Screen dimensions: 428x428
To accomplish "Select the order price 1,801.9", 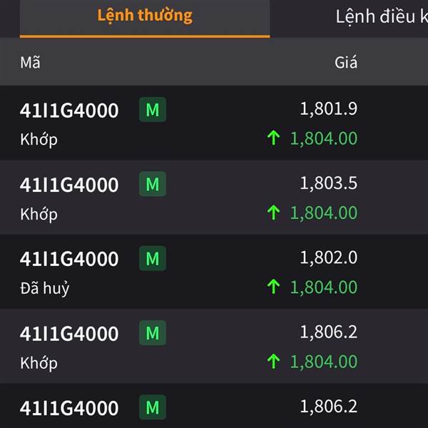I will (329, 109).
